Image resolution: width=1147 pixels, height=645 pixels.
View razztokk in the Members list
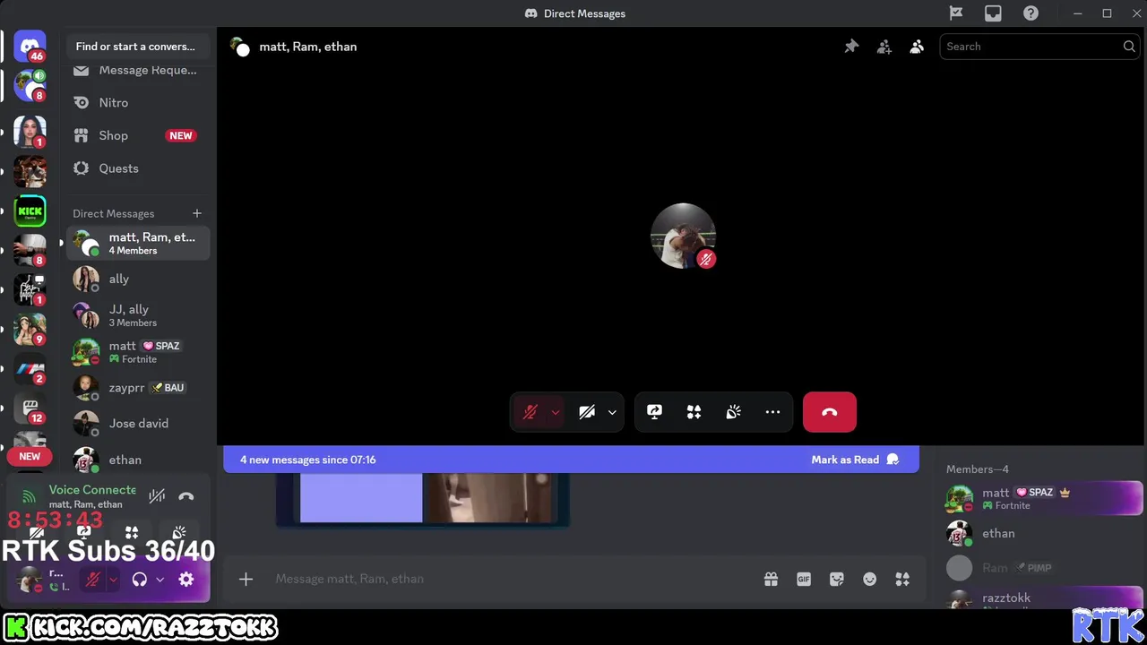pos(1045,598)
